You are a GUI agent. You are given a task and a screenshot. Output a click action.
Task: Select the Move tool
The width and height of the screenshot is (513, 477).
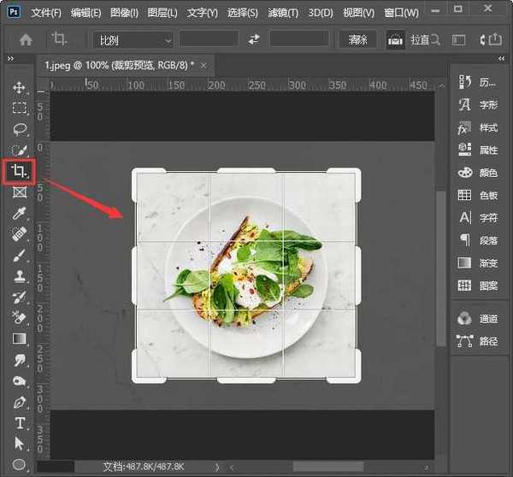tap(19, 88)
